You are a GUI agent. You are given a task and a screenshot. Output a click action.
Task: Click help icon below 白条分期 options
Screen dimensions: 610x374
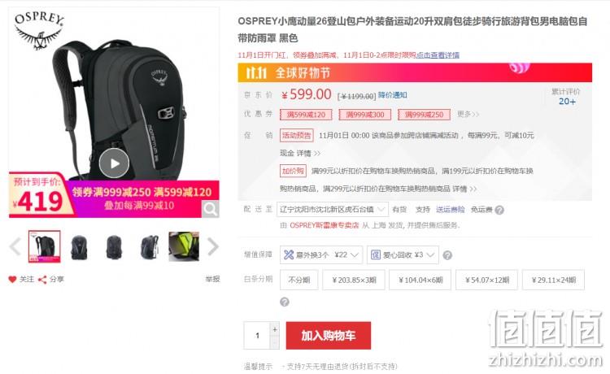point(285,302)
